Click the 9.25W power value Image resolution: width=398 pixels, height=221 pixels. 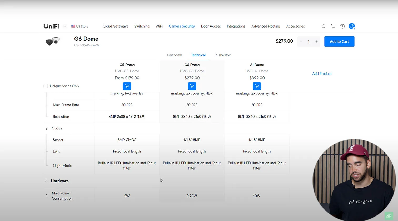[192, 196]
